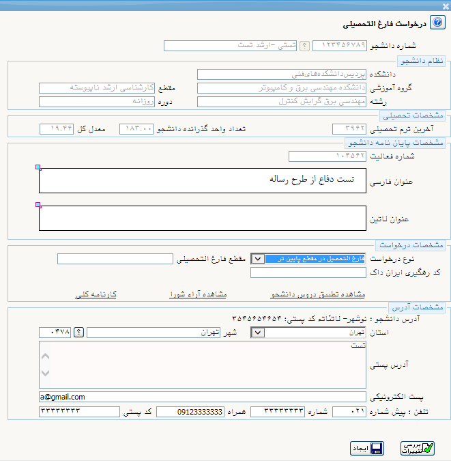Click the city lookup question-mark button
The width and height of the screenshot is (451, 461).
78,332
